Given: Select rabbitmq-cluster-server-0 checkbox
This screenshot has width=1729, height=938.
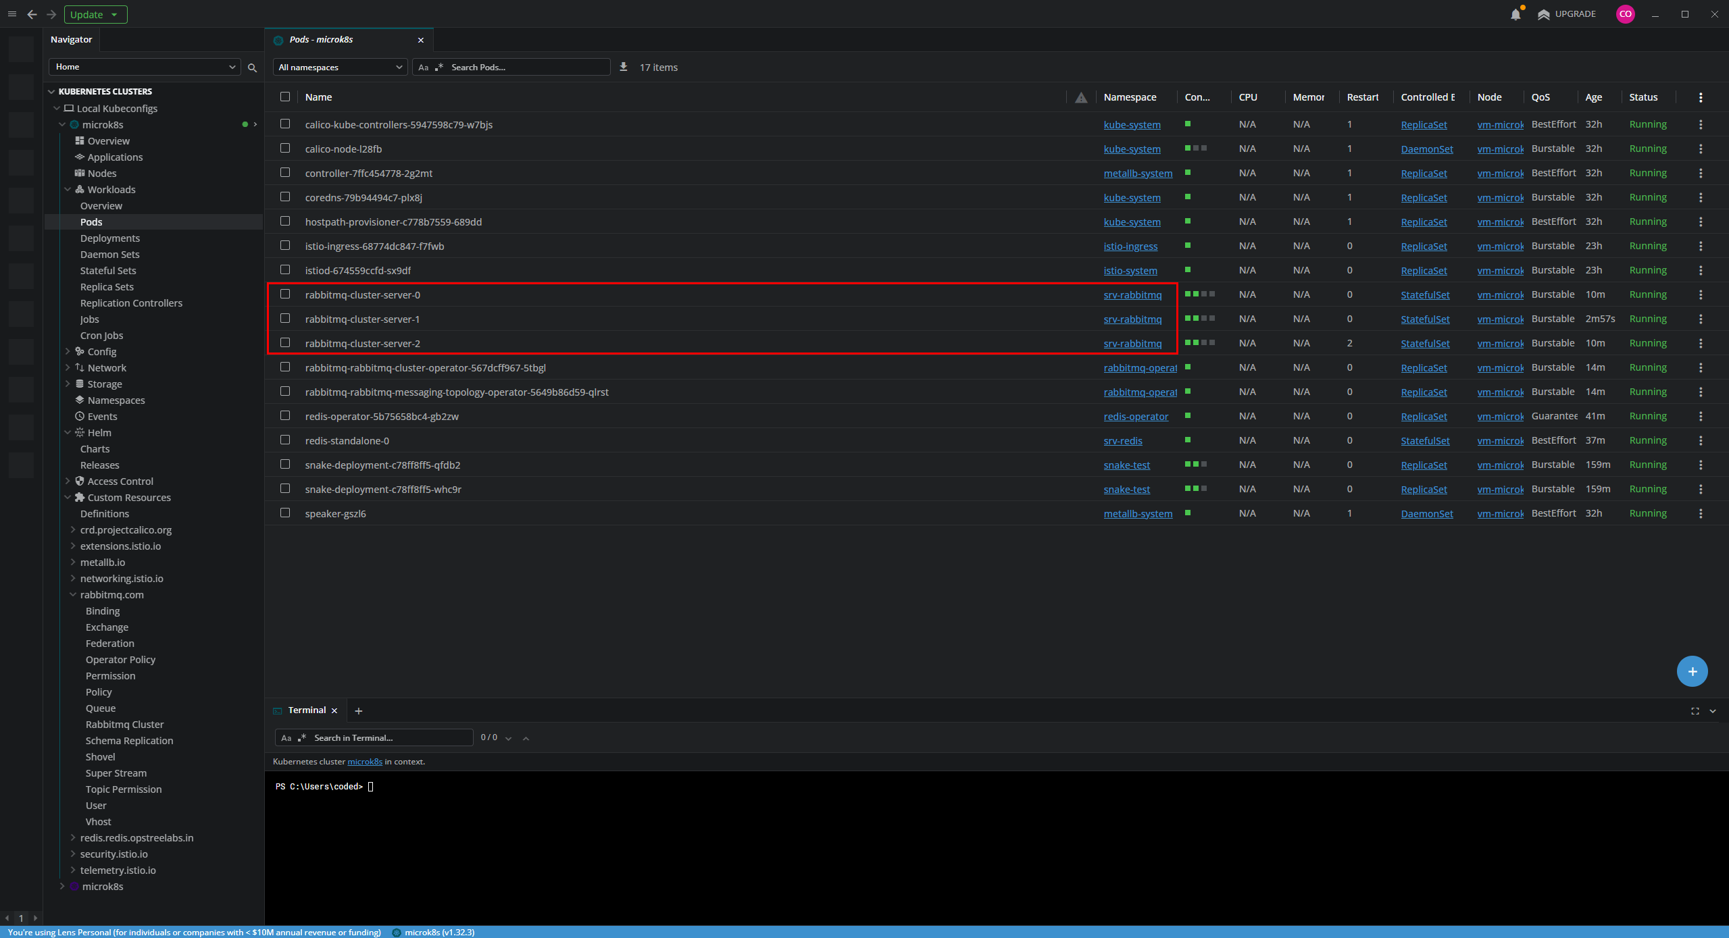Looking at the screenshot, I should (x=285, y=294).
